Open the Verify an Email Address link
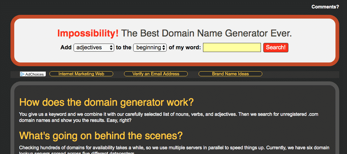 (156, 74)
